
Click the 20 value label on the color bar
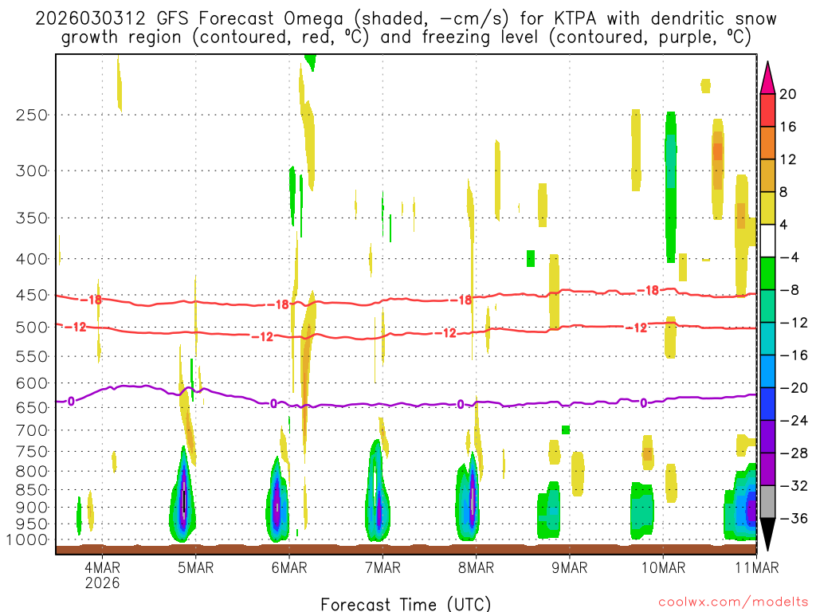coord(788,94)
